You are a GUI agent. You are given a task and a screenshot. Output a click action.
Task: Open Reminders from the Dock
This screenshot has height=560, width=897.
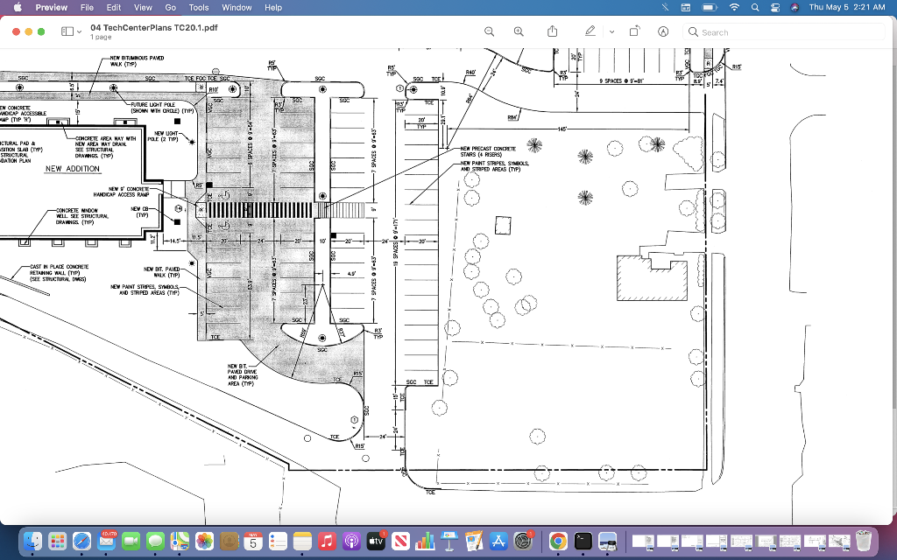278,541
